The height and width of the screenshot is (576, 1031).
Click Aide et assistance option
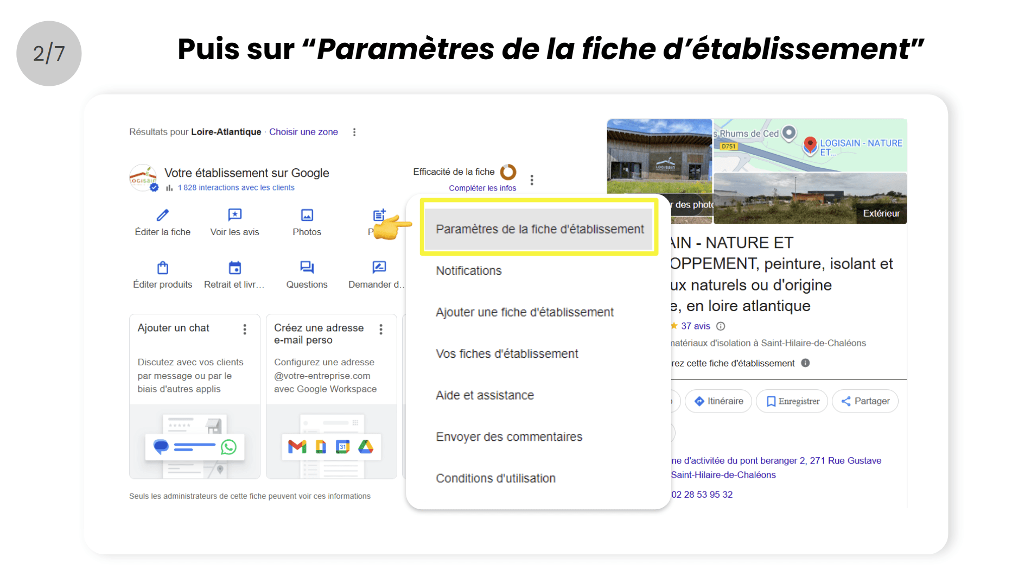pos(485,395)
